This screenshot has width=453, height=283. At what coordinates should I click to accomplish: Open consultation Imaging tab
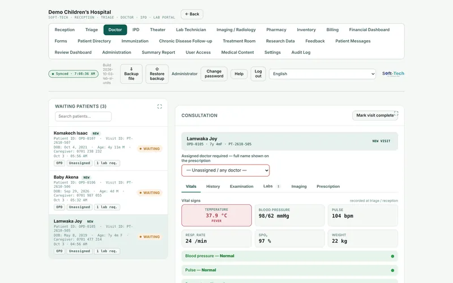[299, 187]
